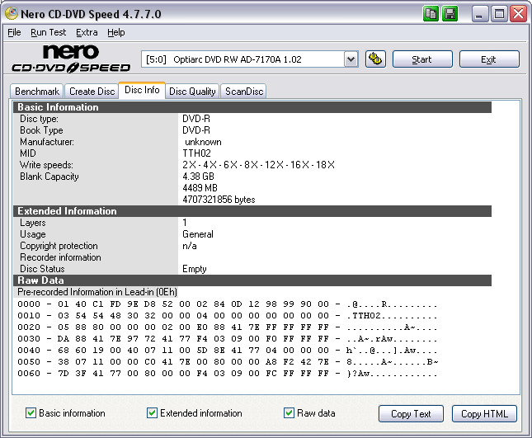Disable the Raw data checkbox

[289, 413]
